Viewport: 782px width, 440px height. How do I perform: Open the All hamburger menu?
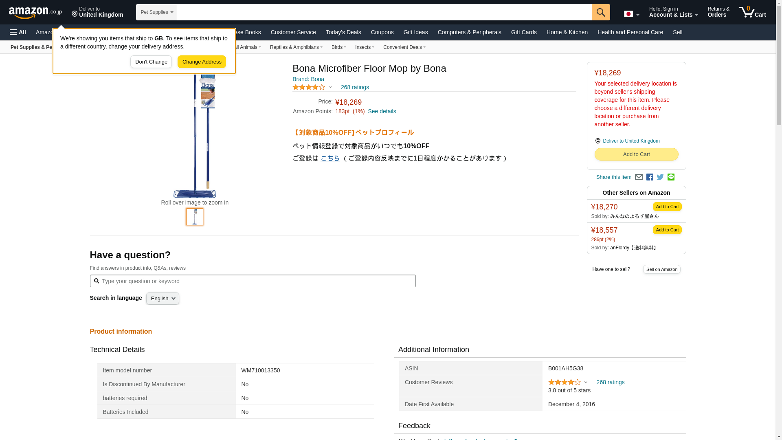pyautogui.click(x=18, y=32)
